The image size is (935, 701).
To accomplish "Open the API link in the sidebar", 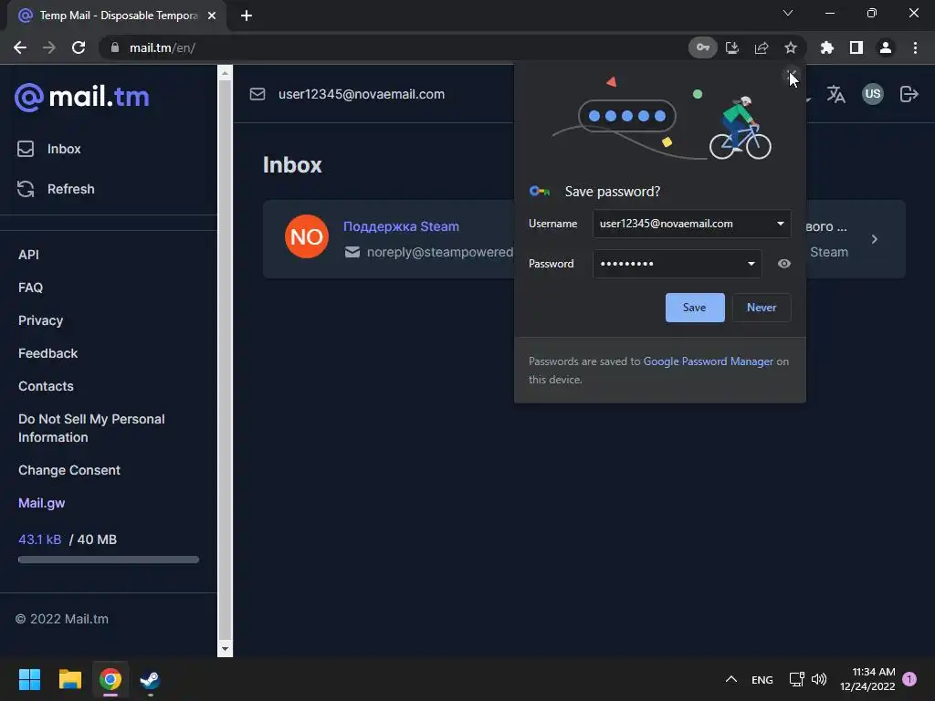I will coord(28,255).
